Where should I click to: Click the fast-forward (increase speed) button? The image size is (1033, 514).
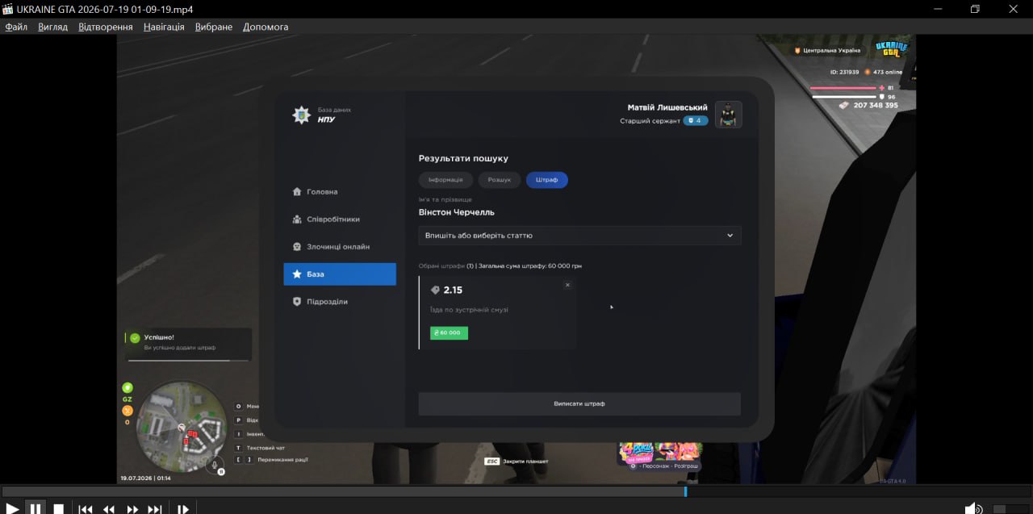tap(132, 509)
